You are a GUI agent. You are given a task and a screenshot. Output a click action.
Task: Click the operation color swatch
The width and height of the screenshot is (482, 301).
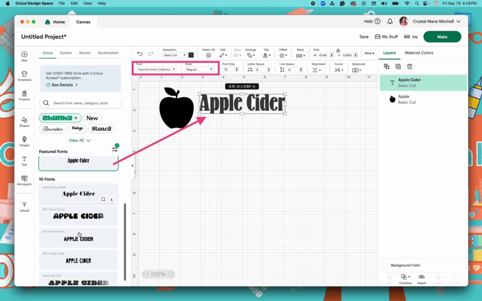coord(191,55)
